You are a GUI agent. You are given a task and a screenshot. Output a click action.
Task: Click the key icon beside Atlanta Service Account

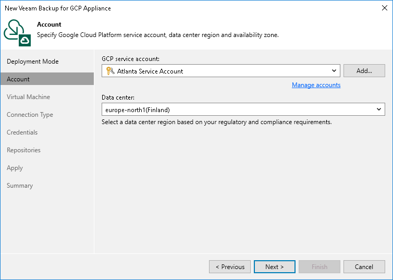click(x=110, y=71)
